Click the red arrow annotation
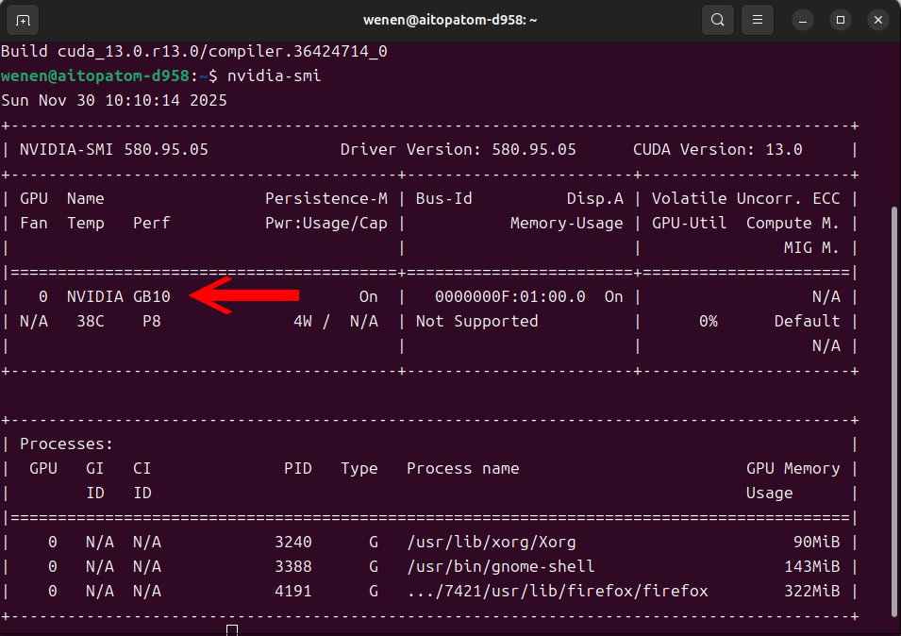Screen dimensions: 901x636 [245, 295]
